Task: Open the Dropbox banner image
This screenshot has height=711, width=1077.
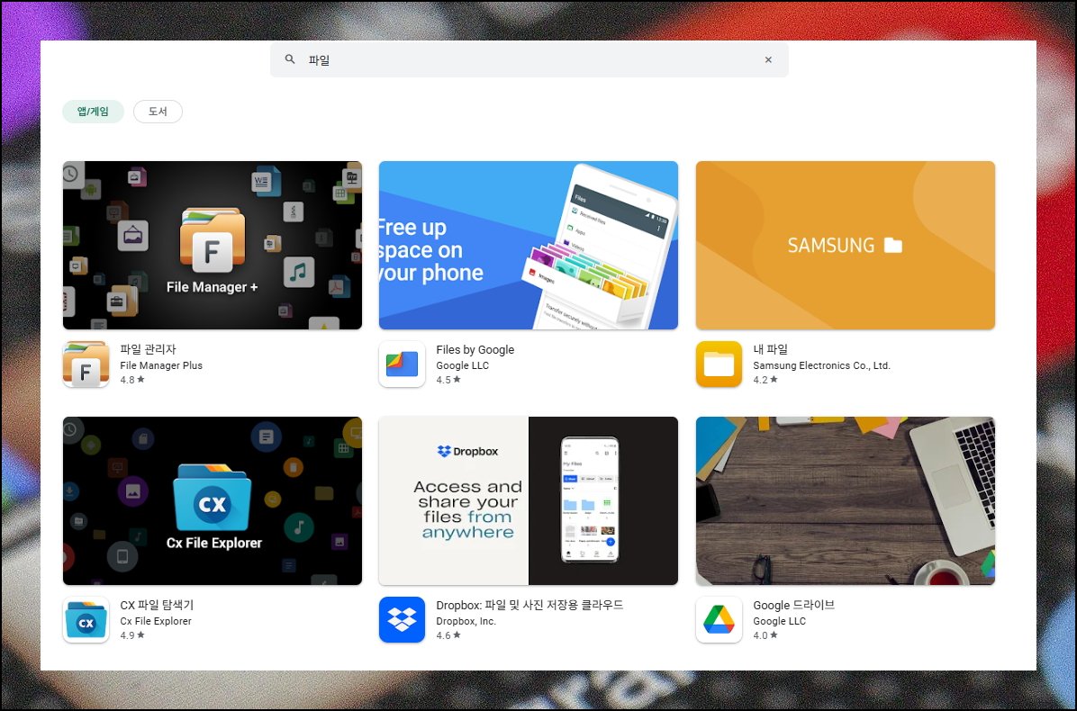Action: click(x=529, y=501)
